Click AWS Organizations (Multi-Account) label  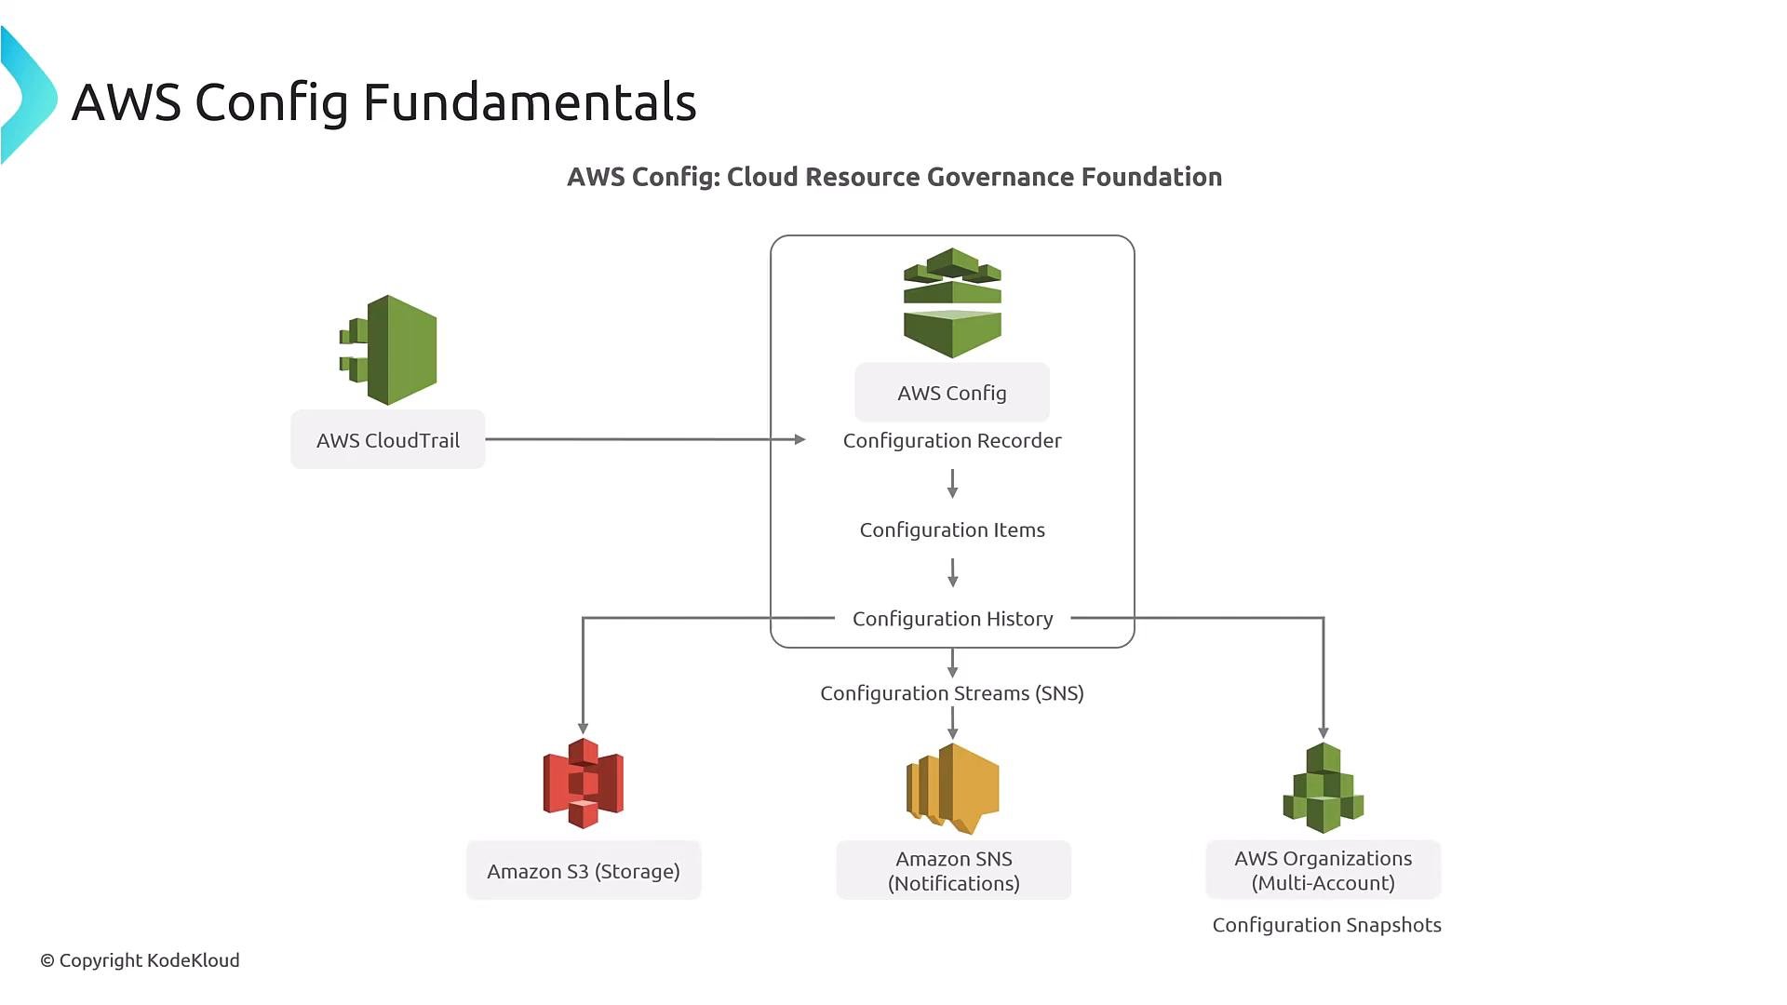click(1323, 870)
